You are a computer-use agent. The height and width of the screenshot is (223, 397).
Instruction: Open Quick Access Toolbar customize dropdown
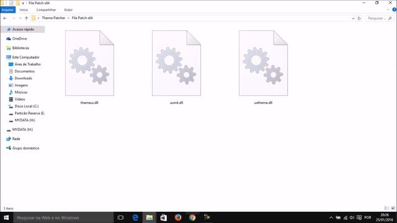[x=23, y=3]
